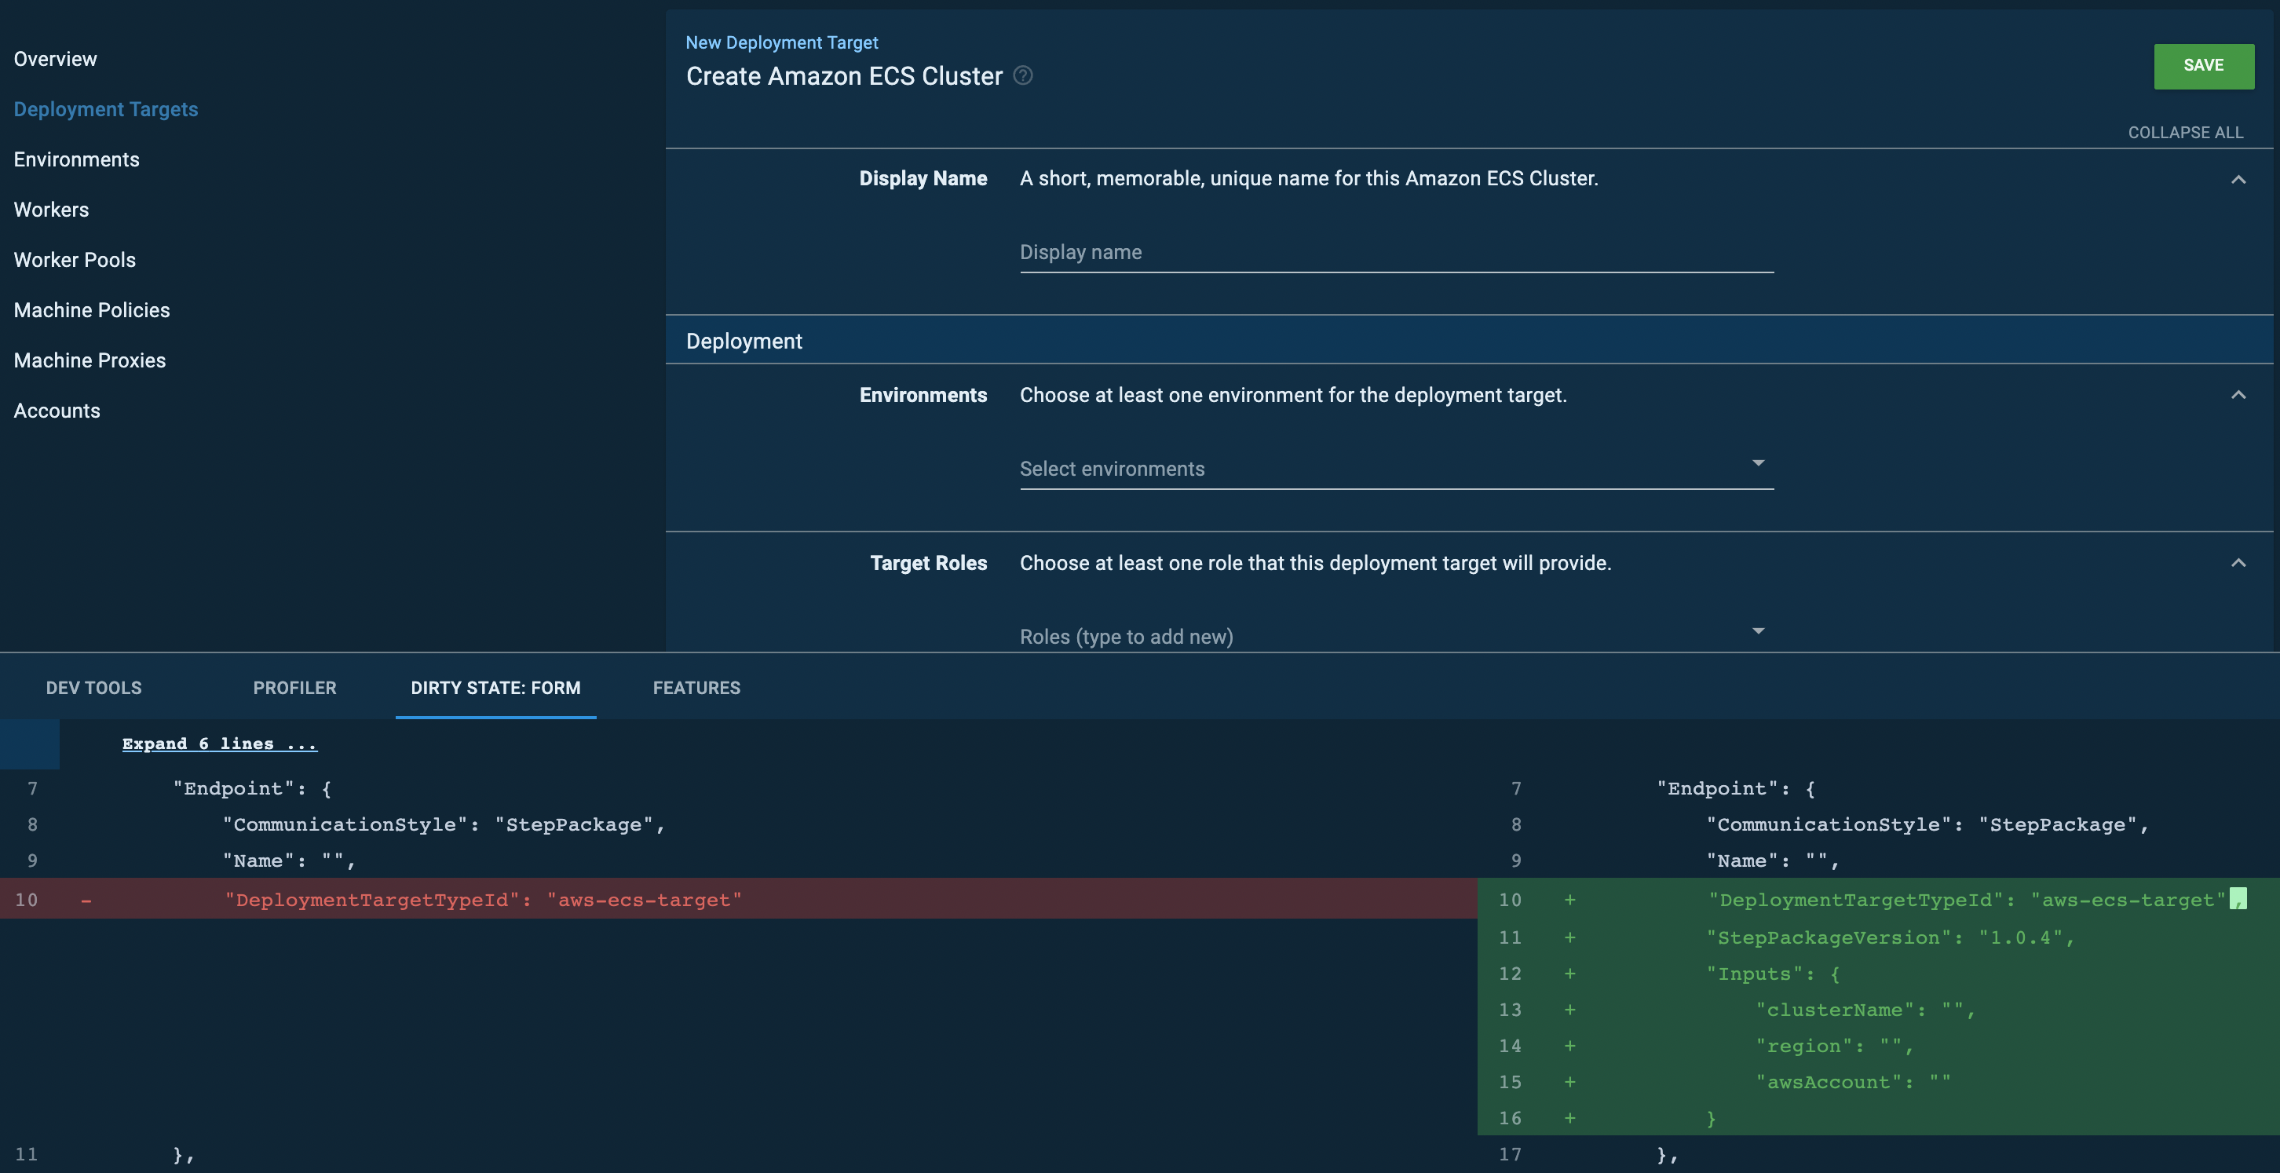Open the DEV TOOLS tab
The height and width of the screenshot is (1173, 2280).
[93, 688]
